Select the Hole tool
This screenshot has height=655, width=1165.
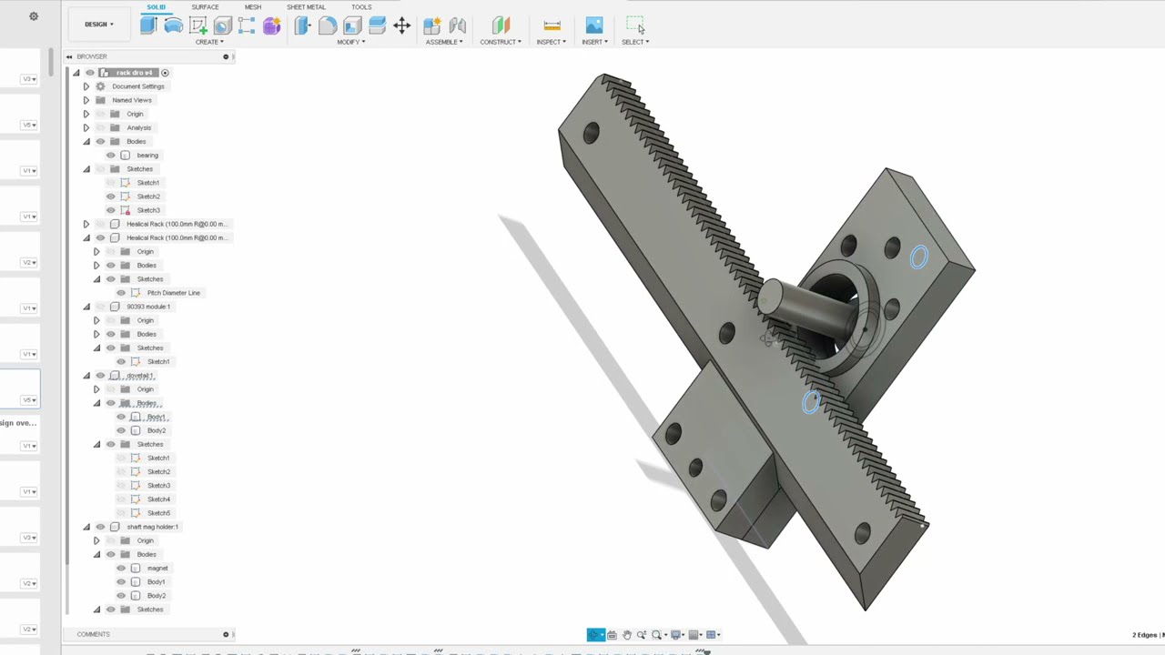[x=223, y=25]
